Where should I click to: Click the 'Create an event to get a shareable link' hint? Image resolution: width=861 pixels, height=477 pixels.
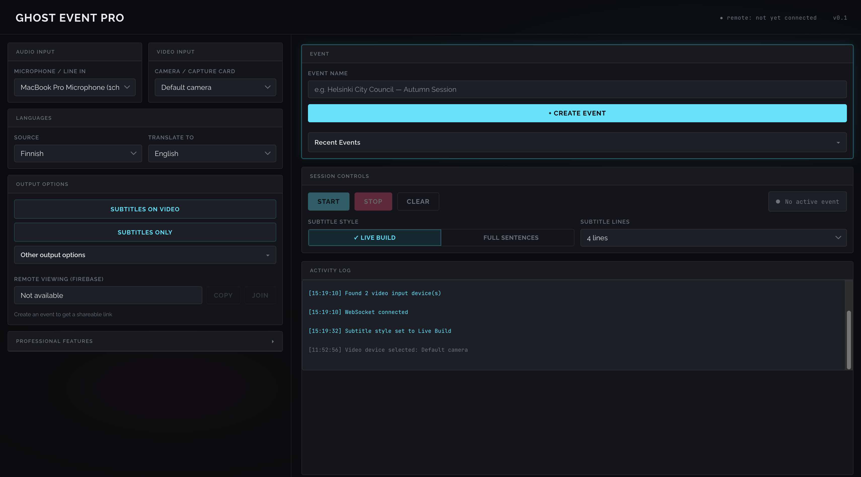pos(63,314)
